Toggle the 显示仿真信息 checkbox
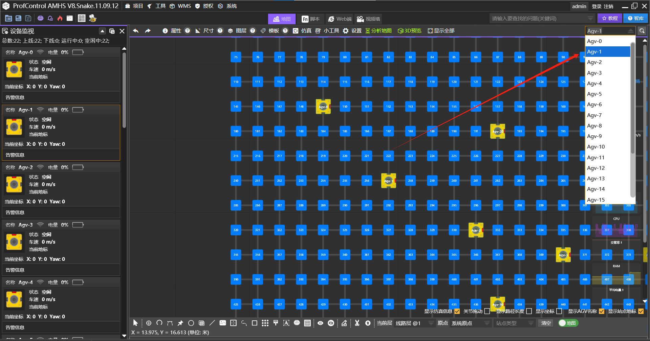The height and width of the screenshot is (341, 650). [x=457, y=311]
